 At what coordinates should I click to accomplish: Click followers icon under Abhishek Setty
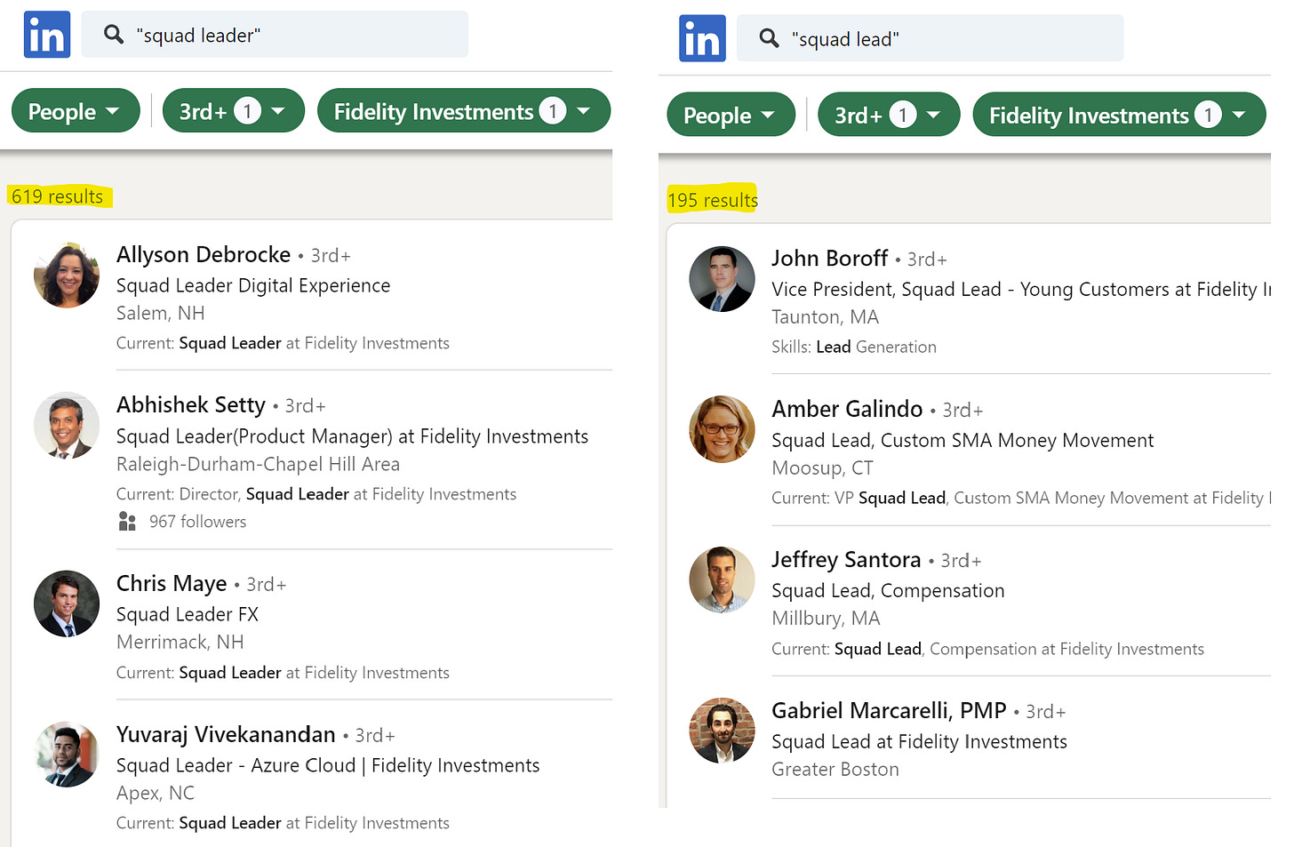tap(127, 522)
